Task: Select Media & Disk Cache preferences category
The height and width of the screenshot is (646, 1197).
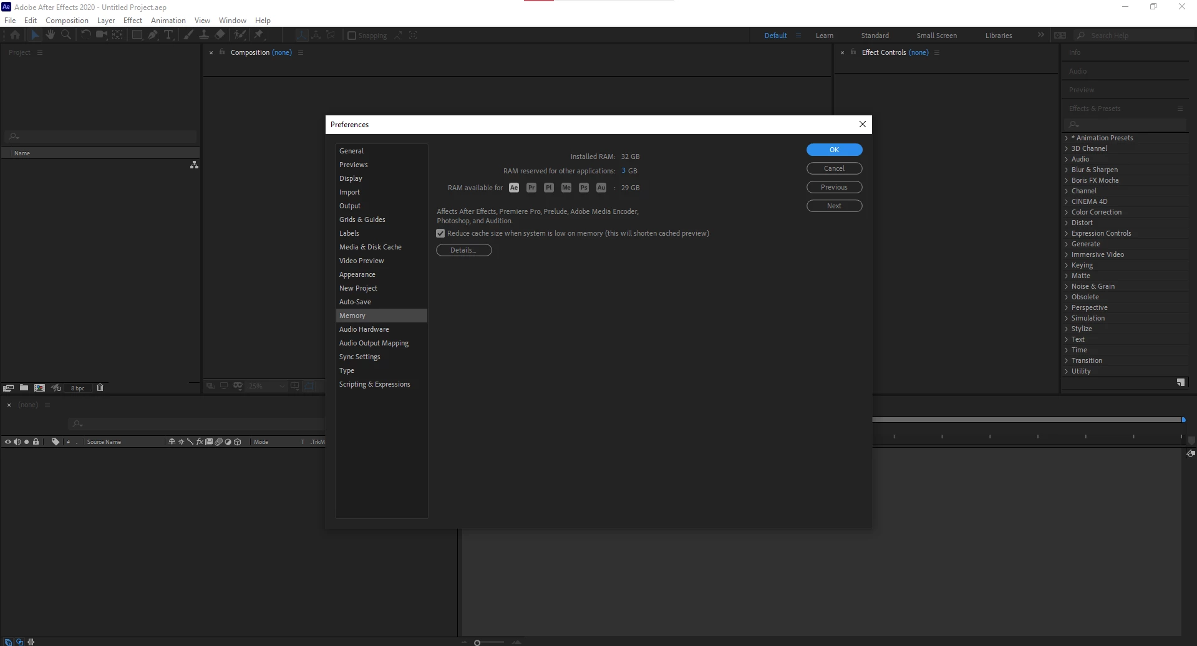Action: (x=381, y=247)
